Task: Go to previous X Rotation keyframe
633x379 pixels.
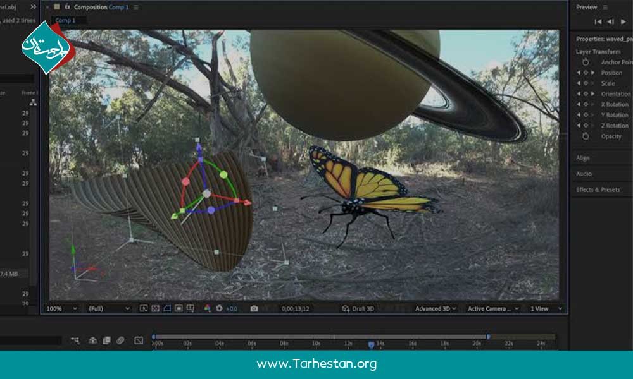Action: 579,104
